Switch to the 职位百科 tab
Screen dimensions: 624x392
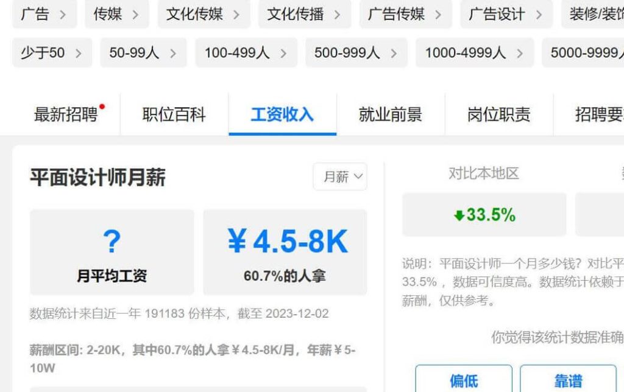(x=174, y=114)
